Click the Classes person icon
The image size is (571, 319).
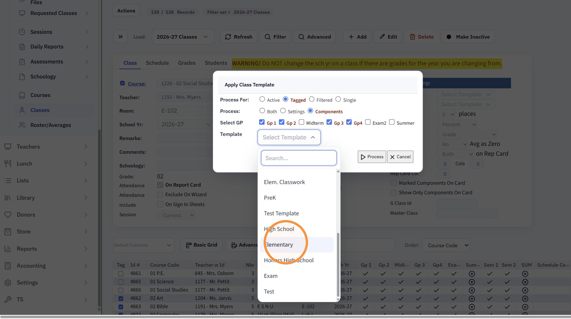coord(22,110)
